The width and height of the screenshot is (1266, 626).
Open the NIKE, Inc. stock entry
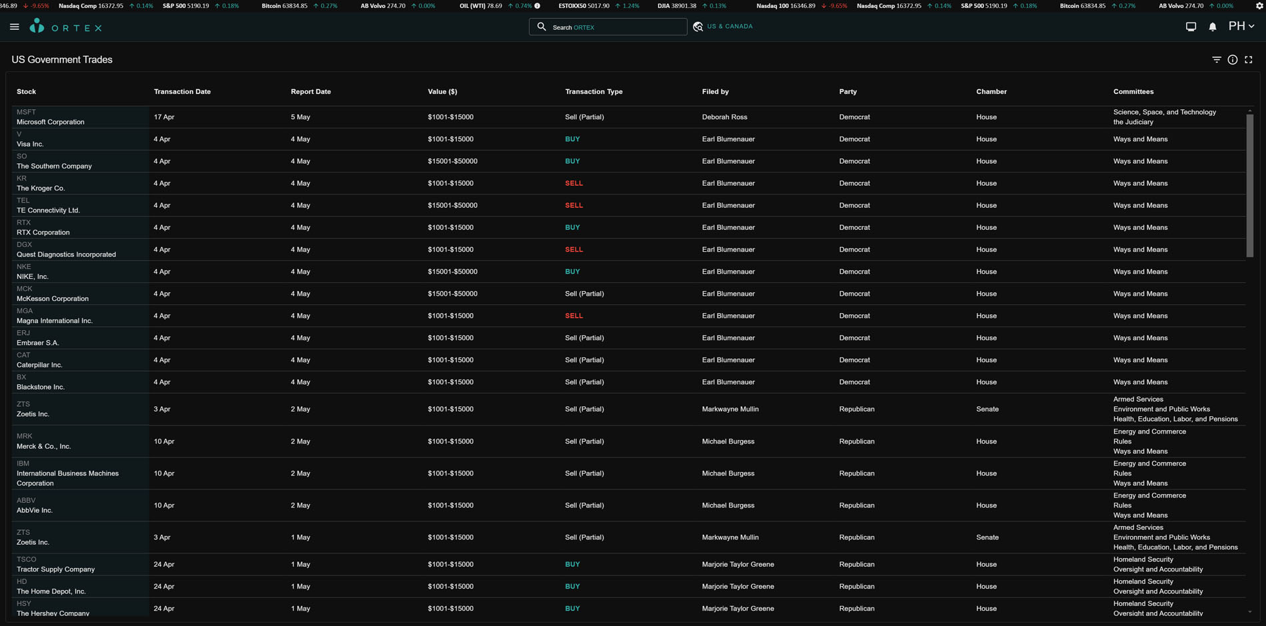point(33,276)
